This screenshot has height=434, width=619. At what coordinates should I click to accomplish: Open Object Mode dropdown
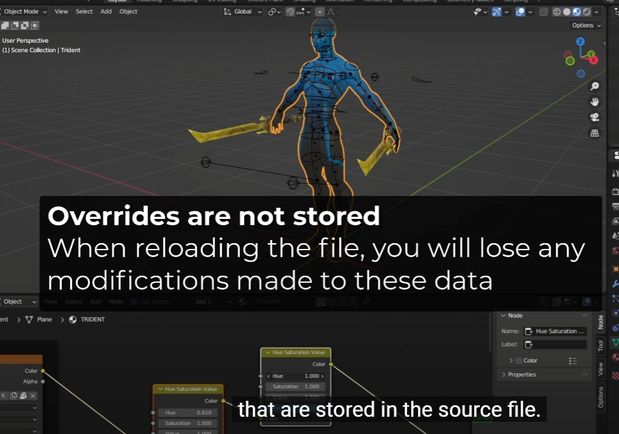click(x=24, y=12)
